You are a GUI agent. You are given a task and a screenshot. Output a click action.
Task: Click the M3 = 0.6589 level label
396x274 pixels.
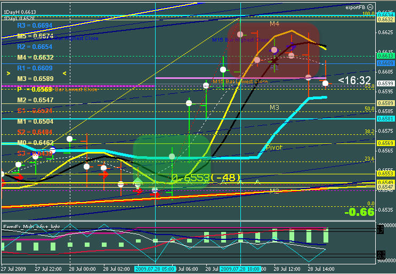[35, 78]
